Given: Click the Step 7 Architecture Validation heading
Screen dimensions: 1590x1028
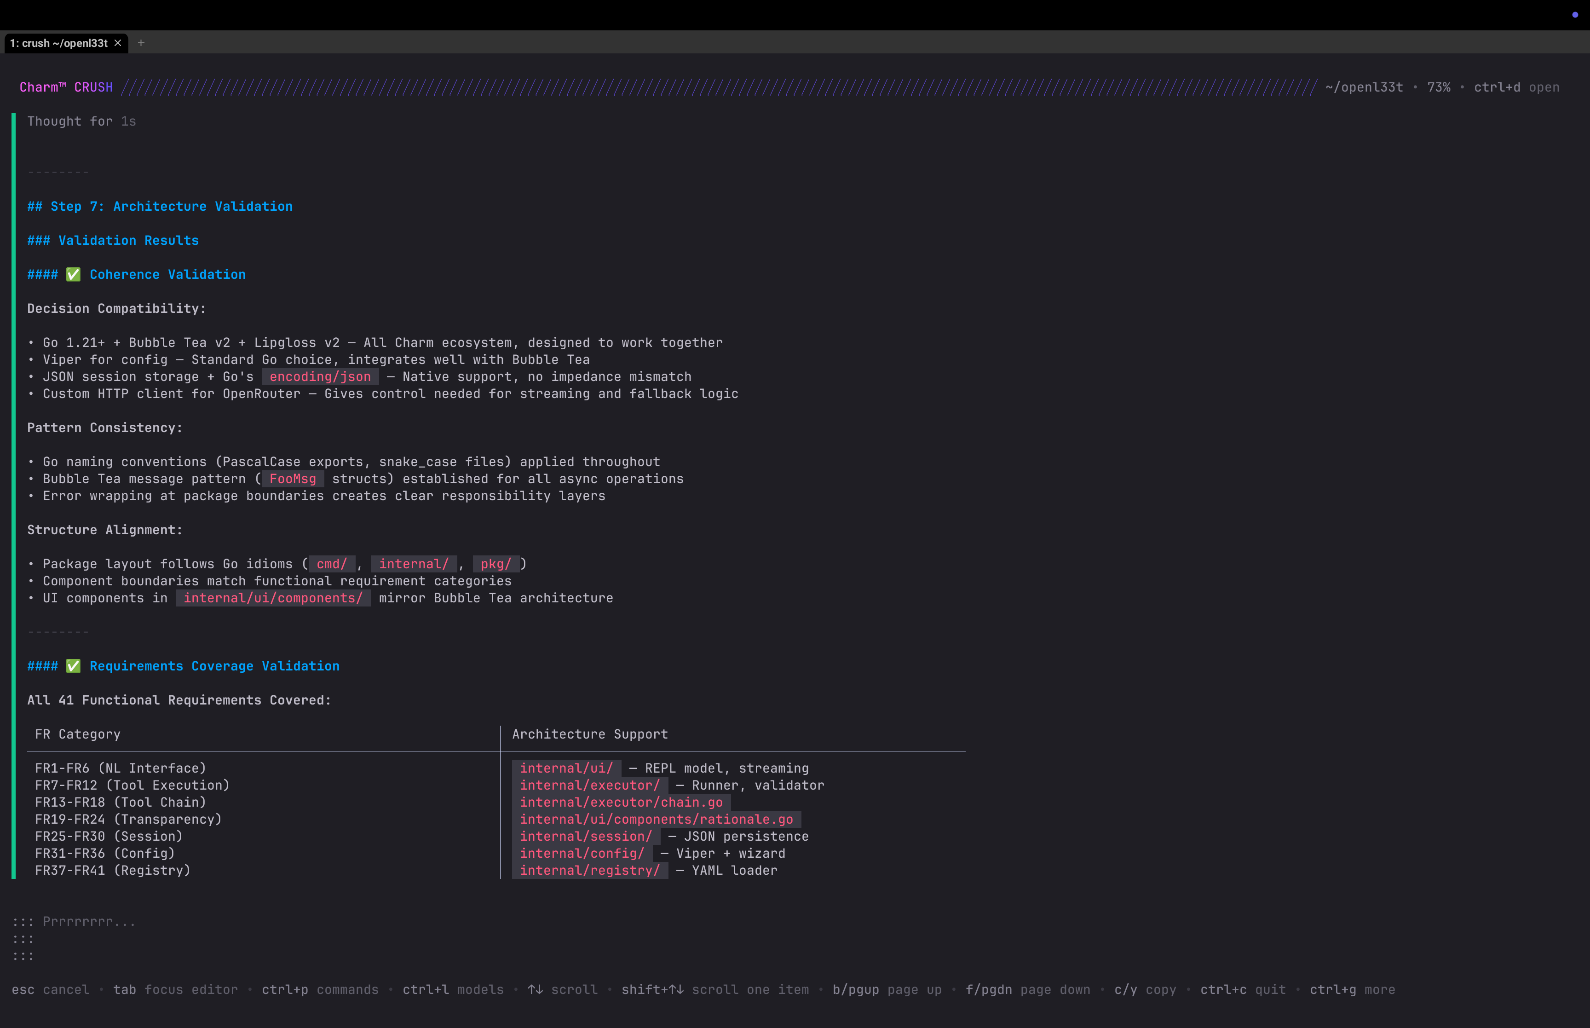Looking at the screenshot, I should (x=160, y=206).
